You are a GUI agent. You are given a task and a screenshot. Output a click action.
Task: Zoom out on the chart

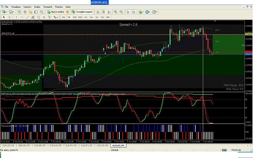pyautogui.click(x=121, y=12)
